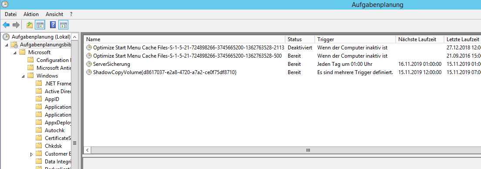This screenshot has width=481, height=169.
Task: Click the Data Integrity folder icon
Action: (x=39, y=161)
